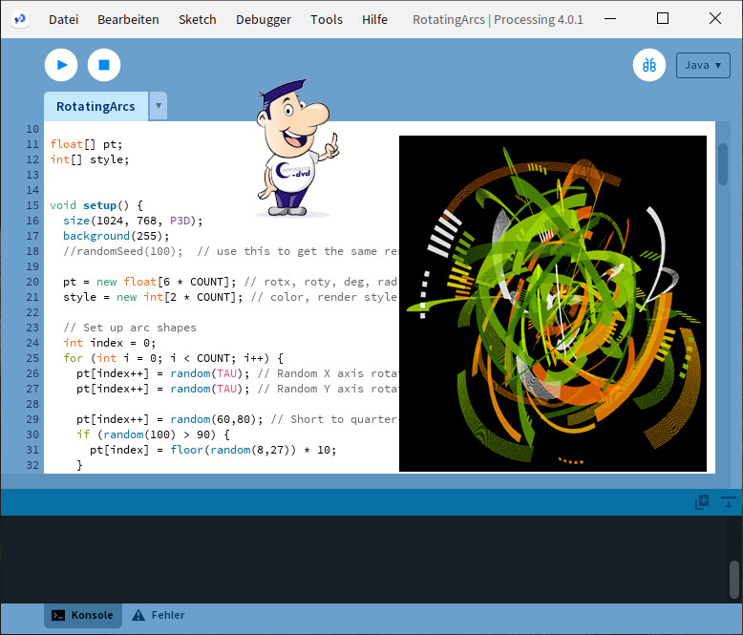Click the console vertical scrollbar
This screenshot has height=635, width=743.
click(733, 578)
